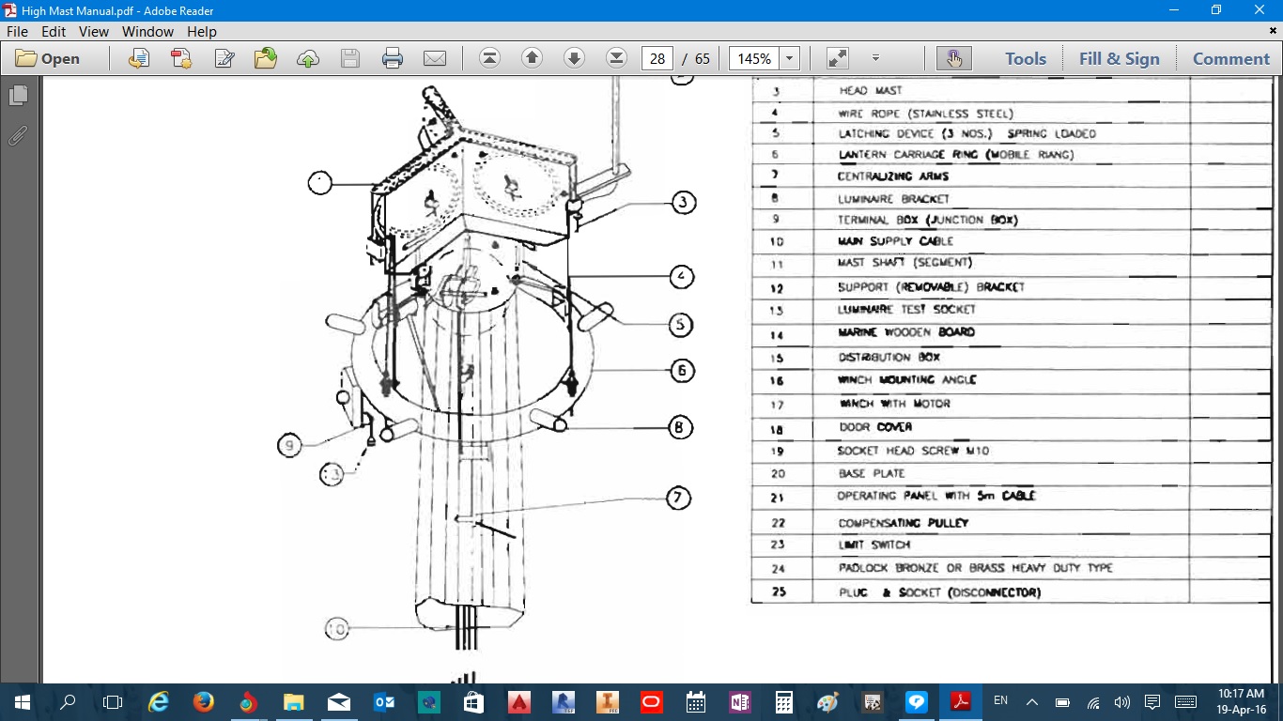Open the Mail app from the taskbar

(x=339, y=701)
